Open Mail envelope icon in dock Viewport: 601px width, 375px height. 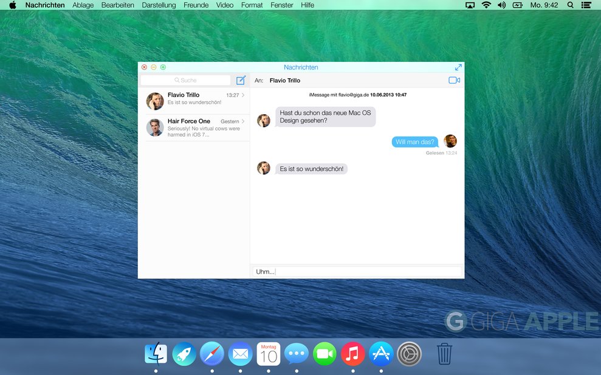coord(240,354)
